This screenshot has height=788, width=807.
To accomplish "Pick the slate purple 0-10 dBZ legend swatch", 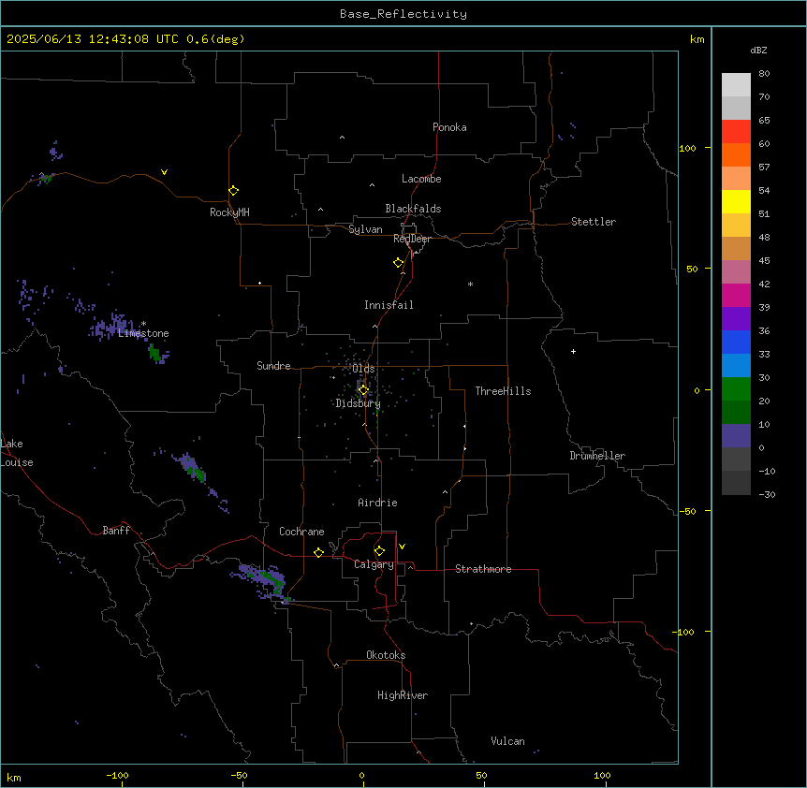I will point(736,436).
